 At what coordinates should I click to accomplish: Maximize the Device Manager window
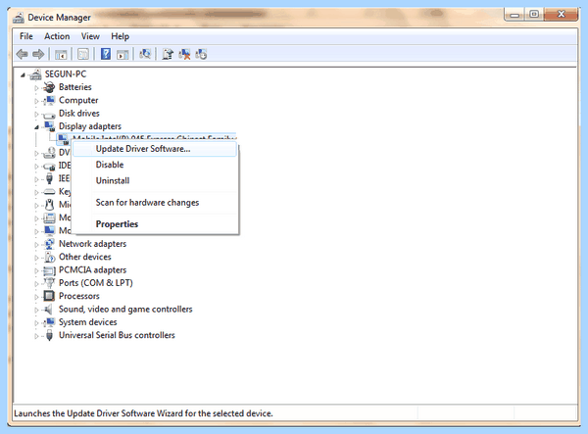(x=534, y=15)
